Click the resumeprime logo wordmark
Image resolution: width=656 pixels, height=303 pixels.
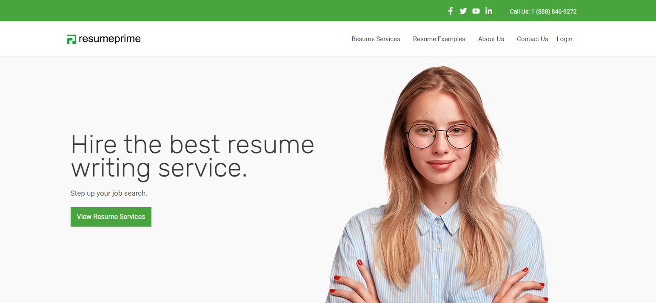click(x=109, y=39)
